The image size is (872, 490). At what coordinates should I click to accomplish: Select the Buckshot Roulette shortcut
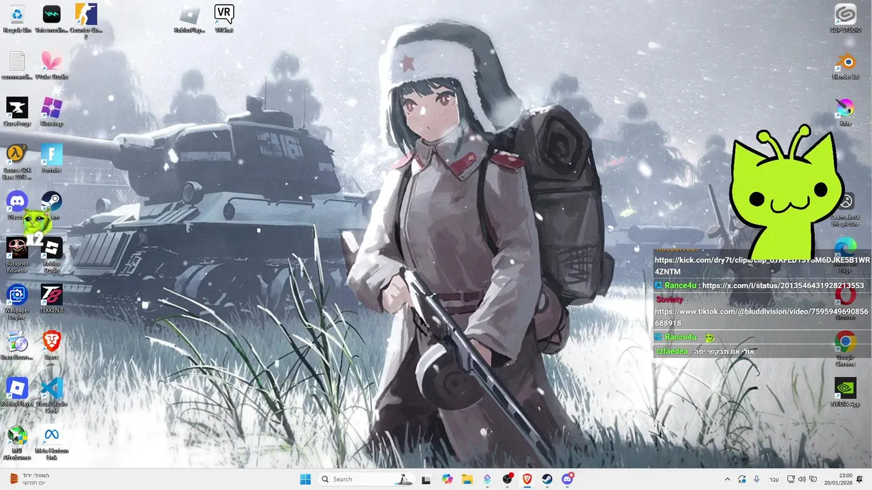tap(17, 255)
